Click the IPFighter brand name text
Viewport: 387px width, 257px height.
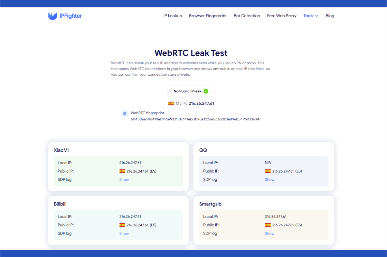(x=71, y=16)
